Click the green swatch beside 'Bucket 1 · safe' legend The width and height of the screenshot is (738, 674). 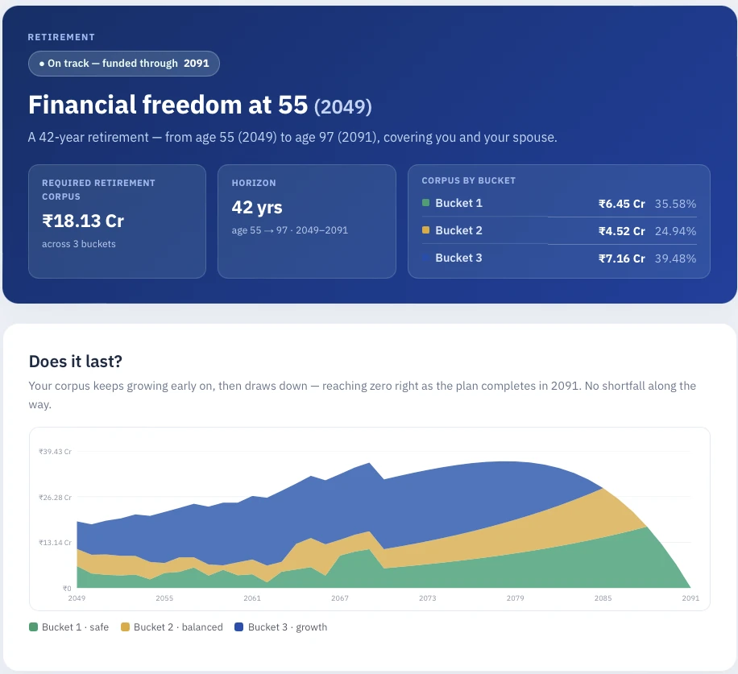click(x=33, y=627)
